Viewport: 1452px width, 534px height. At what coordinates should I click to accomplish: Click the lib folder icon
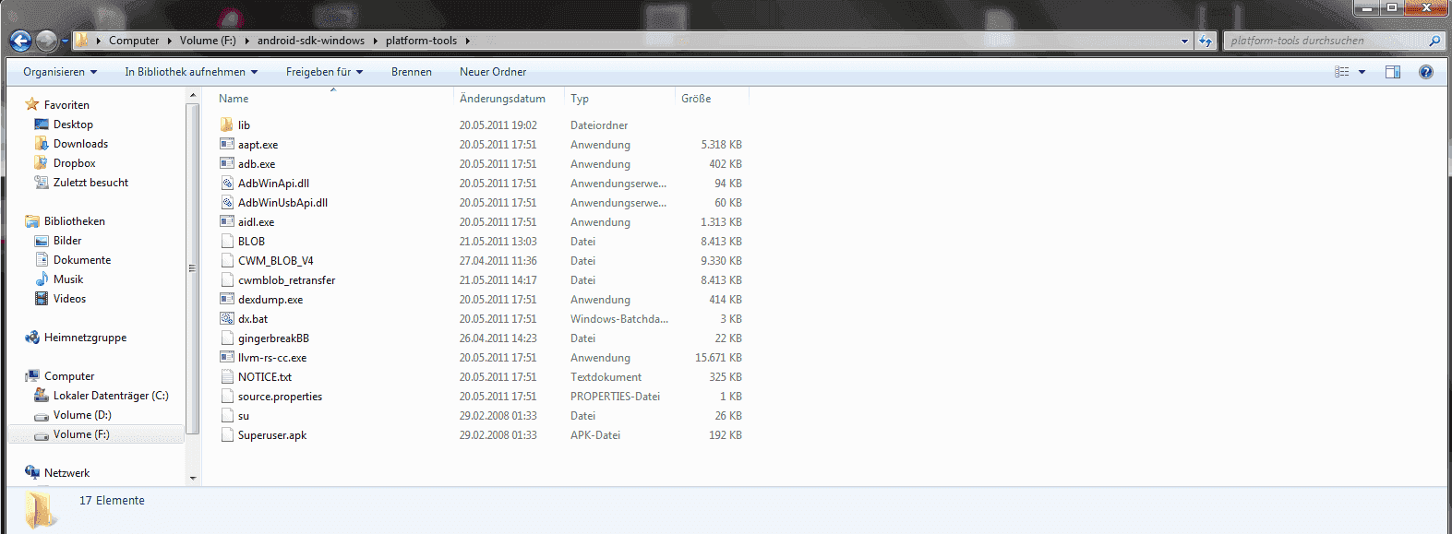click(x=227, y=125)
